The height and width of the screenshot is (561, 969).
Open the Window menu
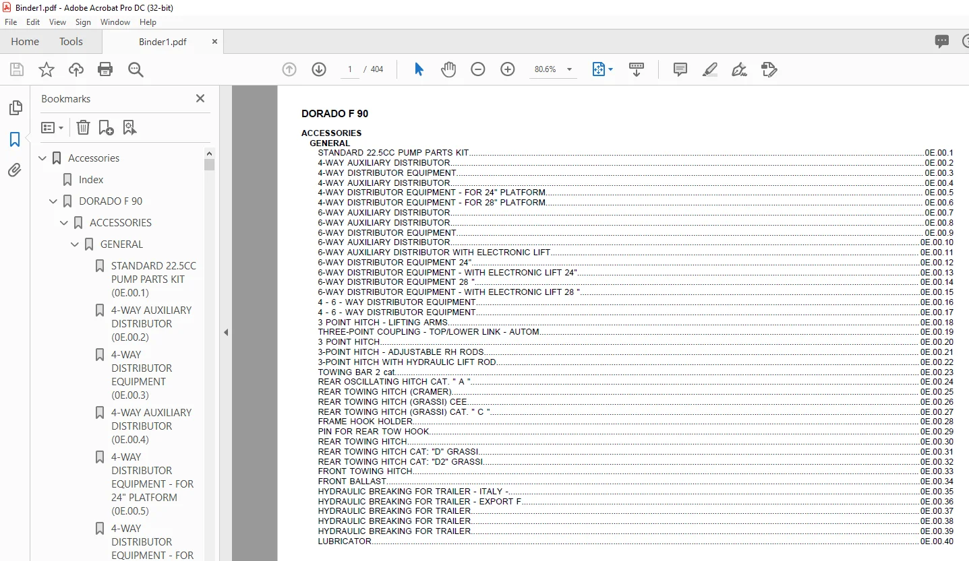[x=115, y=22]
